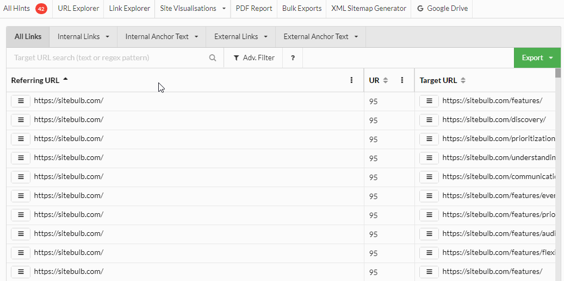564x281 pixels.
Task: Sort by the Target URL column arrows
Action: coord(463,81)
